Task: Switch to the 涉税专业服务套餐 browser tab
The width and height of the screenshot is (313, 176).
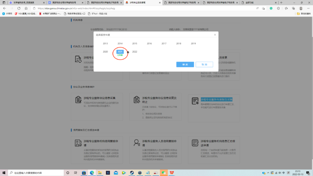Action: point(141,2)
